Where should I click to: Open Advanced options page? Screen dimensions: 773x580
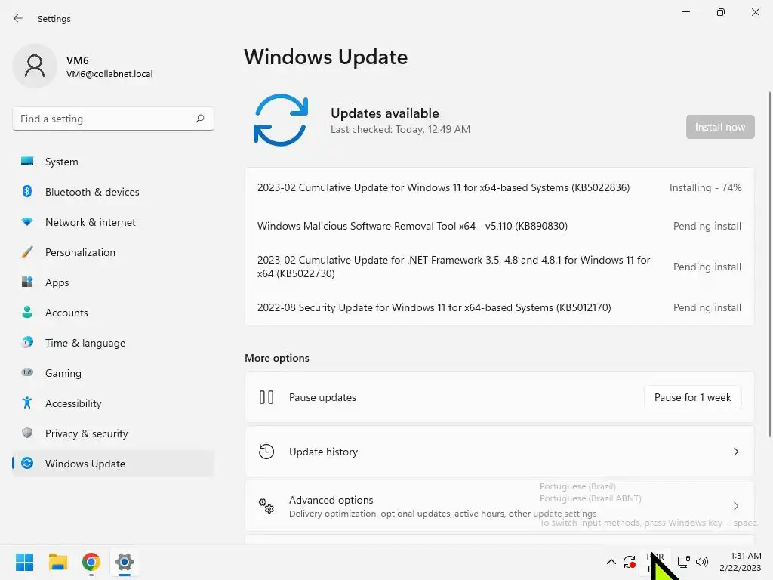pos(500,505)
